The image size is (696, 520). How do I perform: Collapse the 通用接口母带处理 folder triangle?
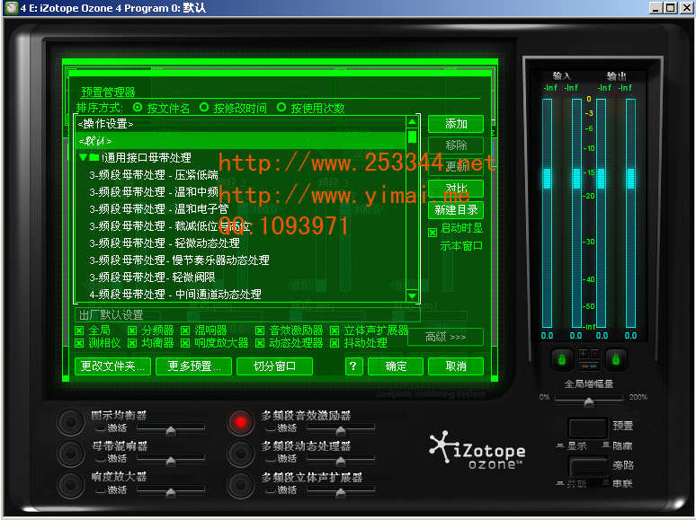83,157
